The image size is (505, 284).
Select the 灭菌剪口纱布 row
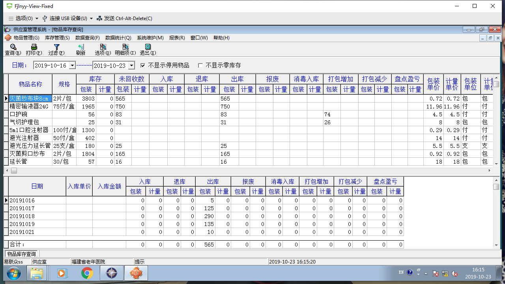[x=249, y=154]
